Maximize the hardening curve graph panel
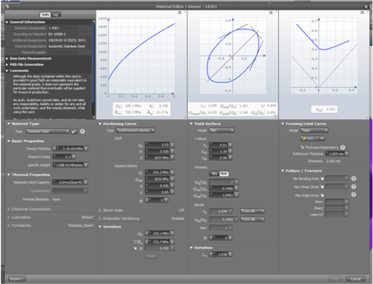 coord(180,13)
